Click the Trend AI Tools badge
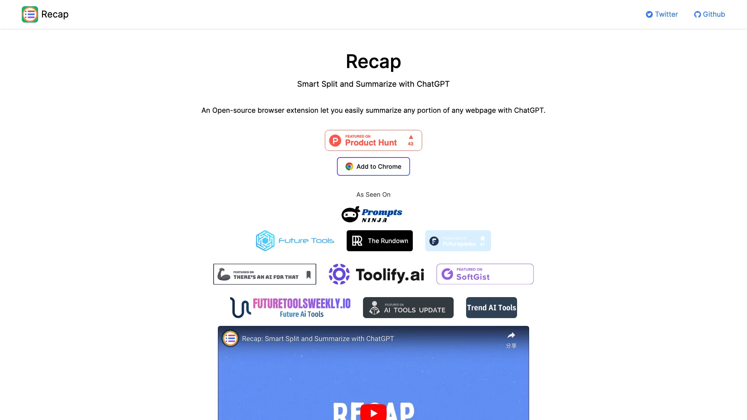Image resolution: width=747 pixels, height=420 pixels. coord(491,307)
